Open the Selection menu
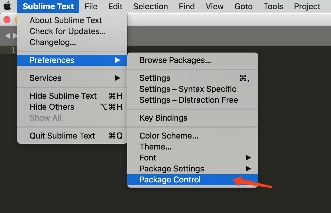 coord(150,6)
